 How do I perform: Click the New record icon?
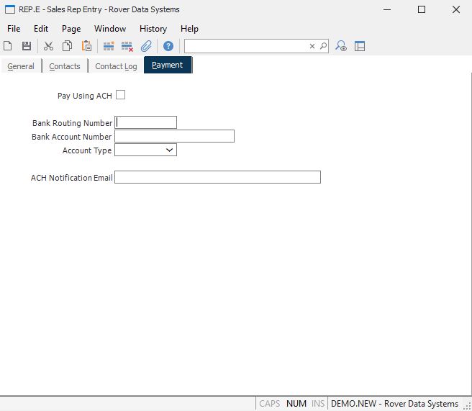pos(8,46)
